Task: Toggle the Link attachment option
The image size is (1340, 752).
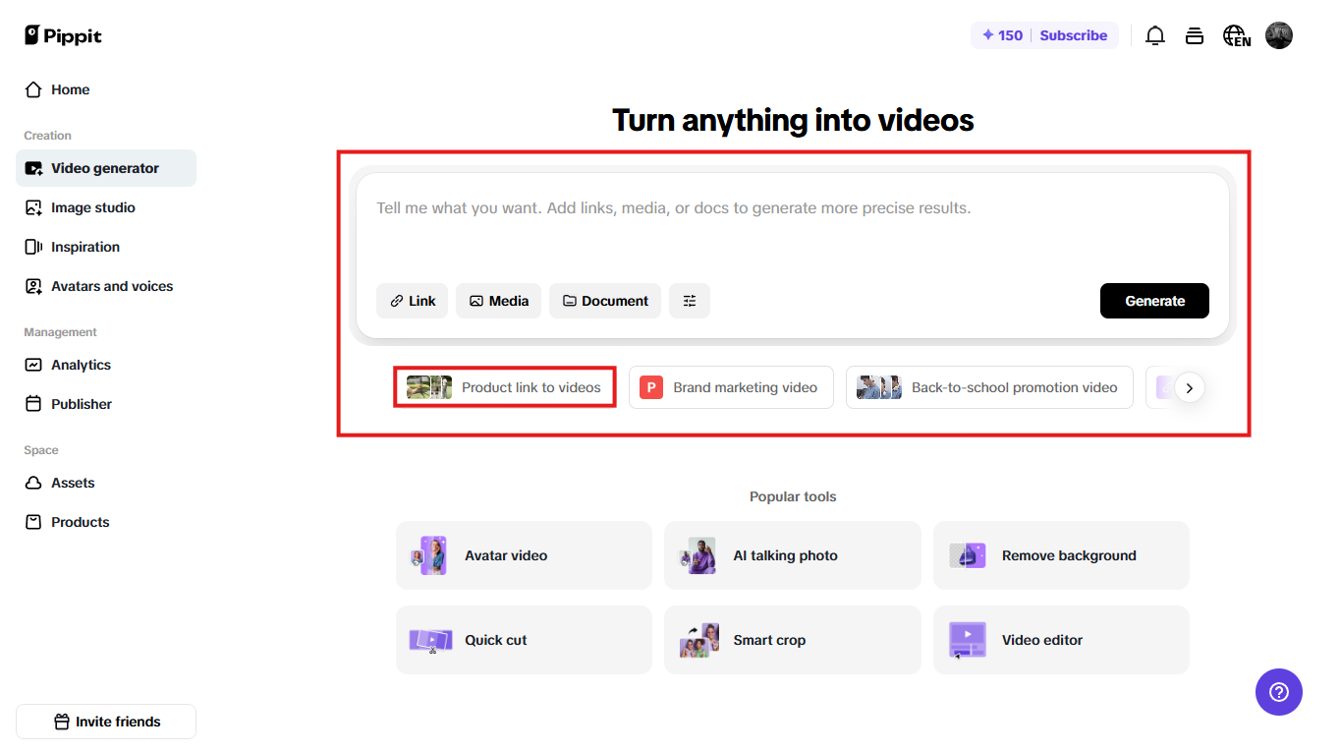Action: 412,301
